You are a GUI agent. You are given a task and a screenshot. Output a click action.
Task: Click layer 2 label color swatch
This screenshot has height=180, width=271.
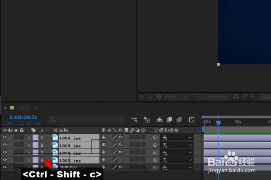click(x=35, y=145)
